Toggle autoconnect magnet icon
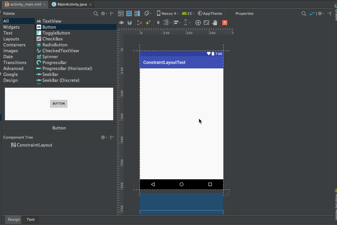The height and width of the screenshot is (225, 337). [x=130, y=23]
